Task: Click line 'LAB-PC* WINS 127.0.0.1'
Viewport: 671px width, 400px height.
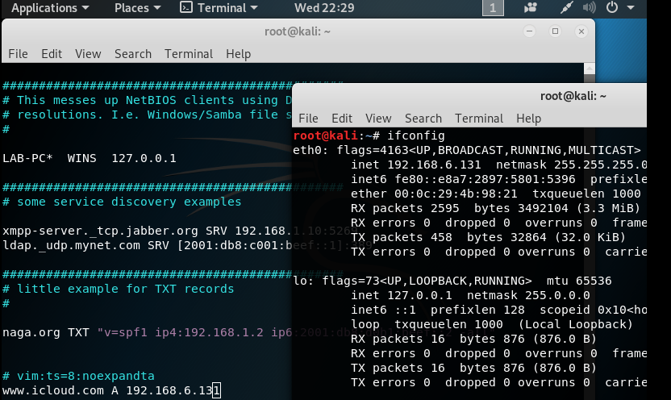Action: tap(90, 158)
